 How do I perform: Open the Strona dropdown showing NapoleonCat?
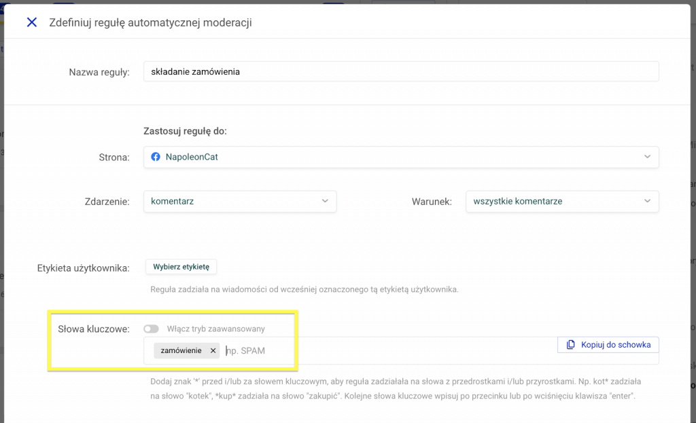401,157
